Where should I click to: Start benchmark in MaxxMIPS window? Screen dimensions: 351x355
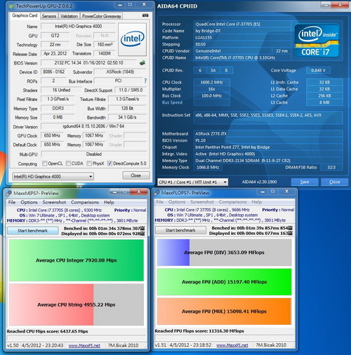(33, 231)
